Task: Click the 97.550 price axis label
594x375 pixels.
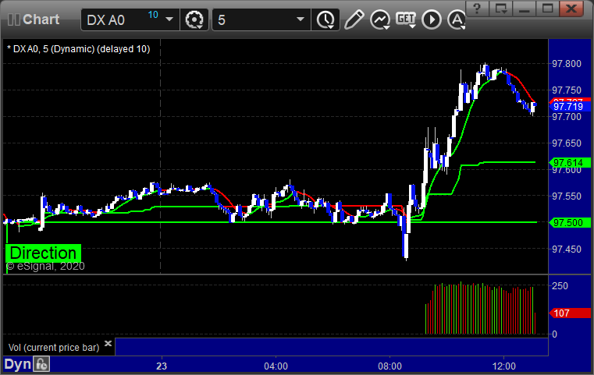Action: (x=567, y=196)
